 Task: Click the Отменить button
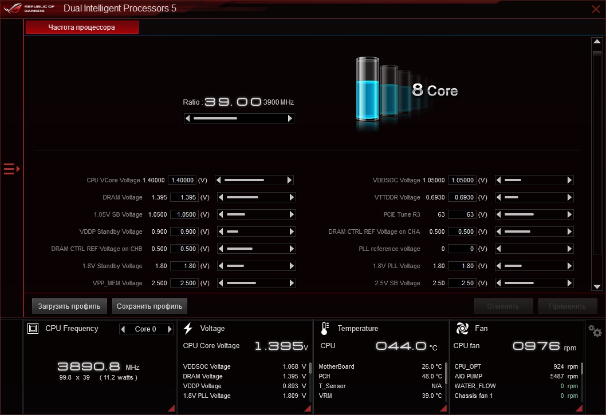click(x=503, y=306)
